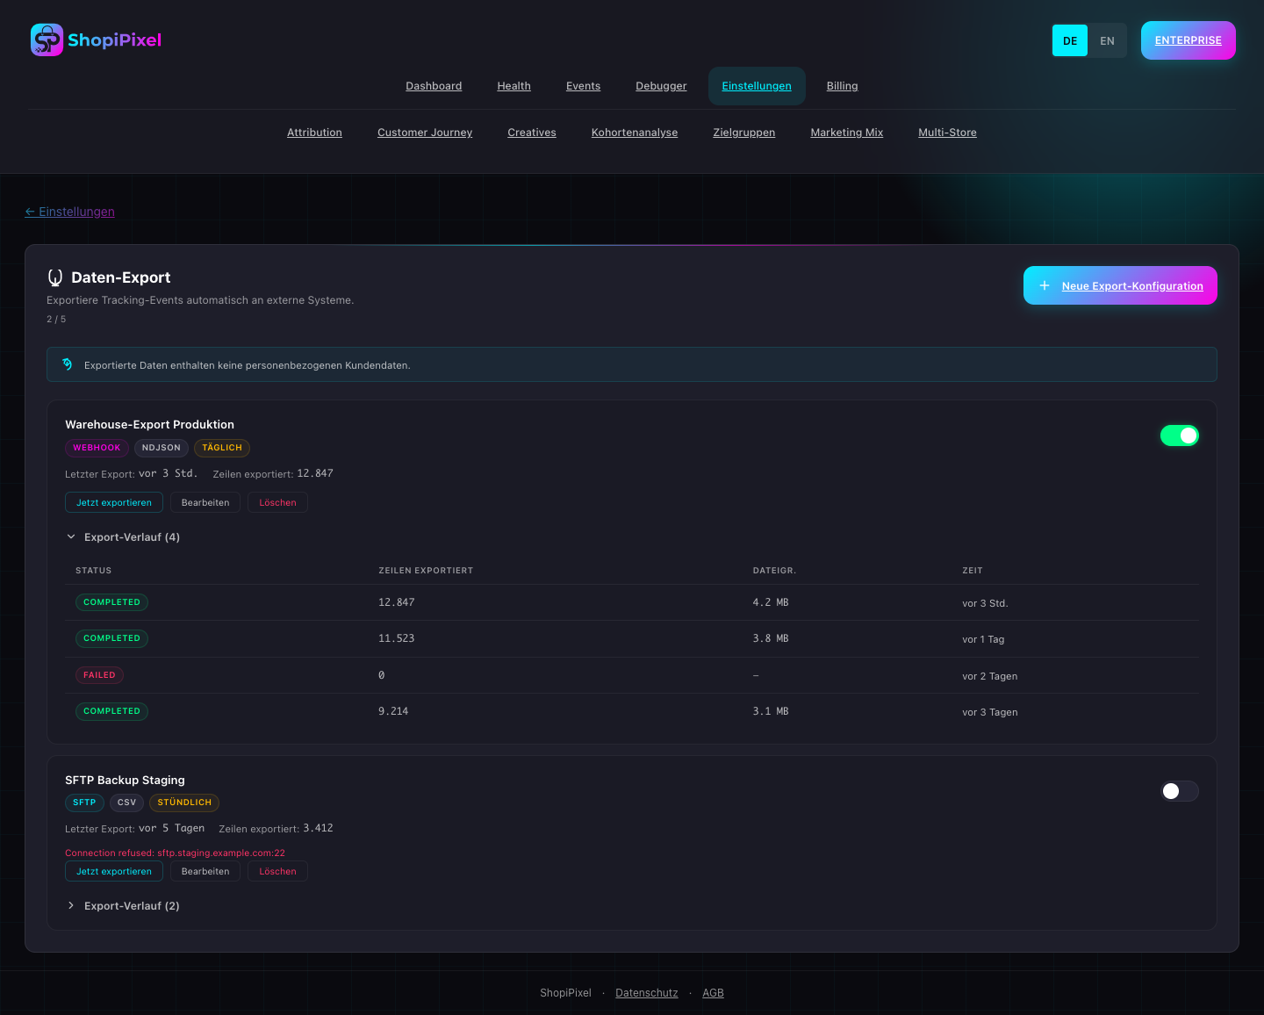
Task: Go back via the Einstellungen breadcrumb link
Action: point(69,212)
